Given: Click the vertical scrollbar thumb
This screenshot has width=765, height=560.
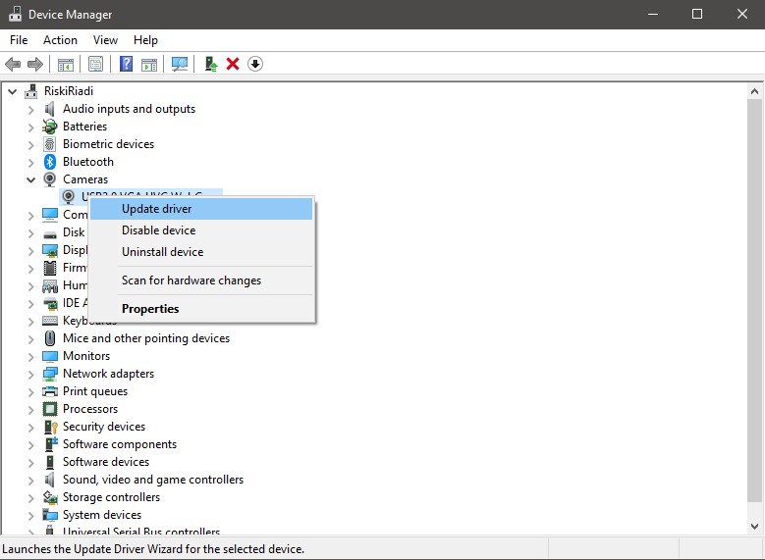Looking at the screenshot, I should point(754,300).
